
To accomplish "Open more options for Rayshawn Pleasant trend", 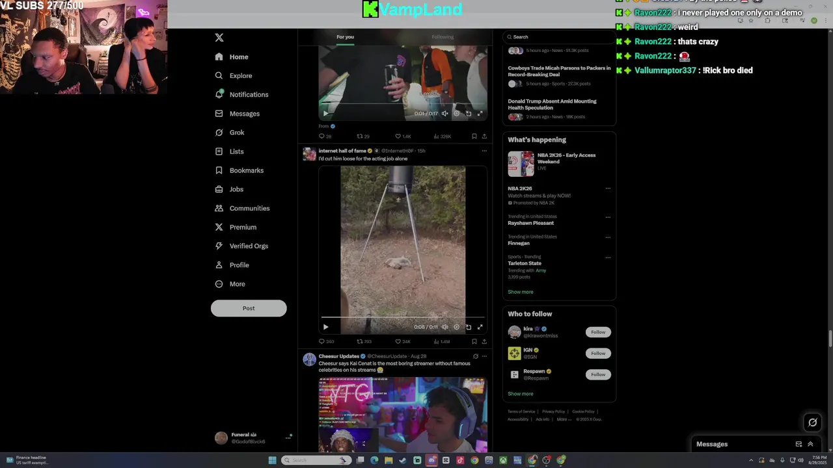I will (608, 217).
